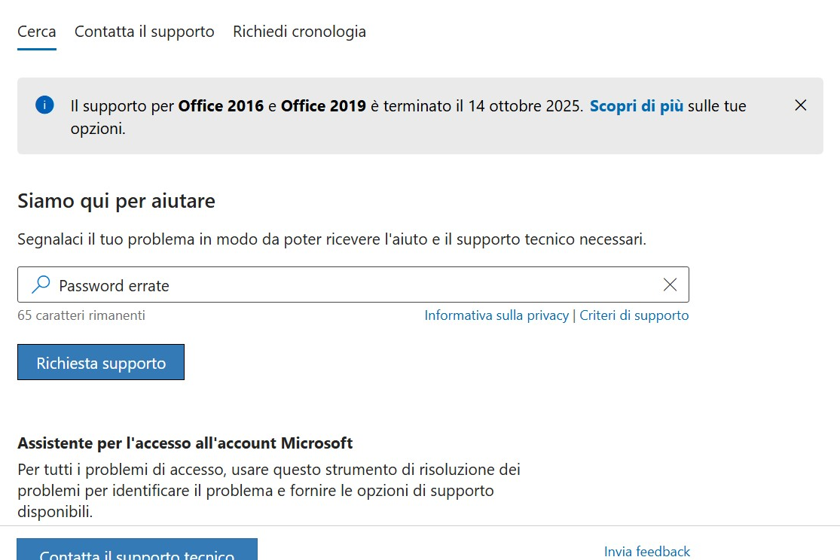The height and width of the screenshot is (560, 840).
Task: Open the Invia feedback link
Action: click(647, 552)
